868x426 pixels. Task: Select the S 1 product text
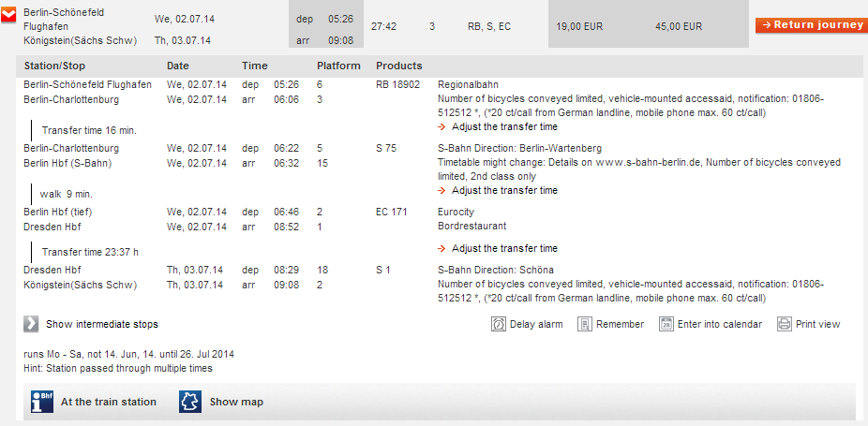click(383, 270)
